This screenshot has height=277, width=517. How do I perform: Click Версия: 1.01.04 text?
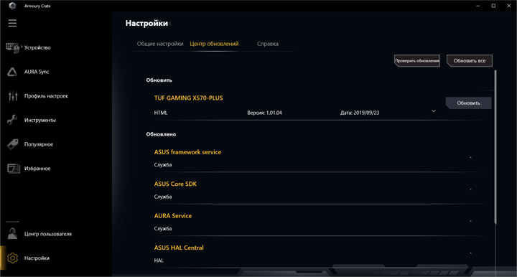pos(264,113)
